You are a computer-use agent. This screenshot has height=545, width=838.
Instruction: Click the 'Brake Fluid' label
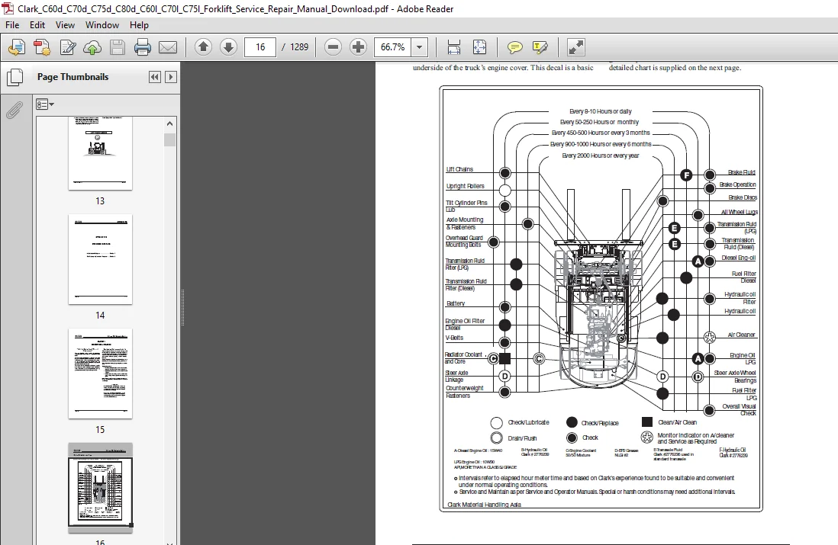click(741, 172)
